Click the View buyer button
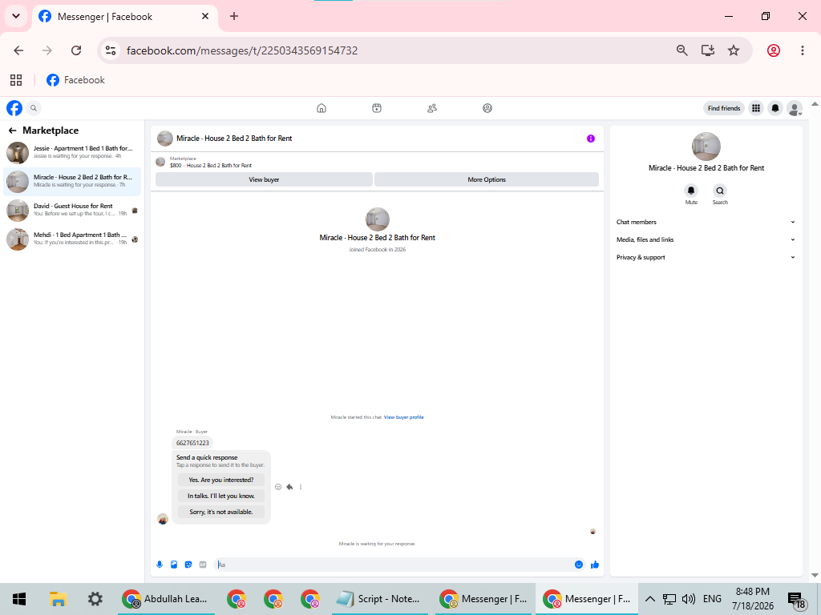 (x=264, y=179)
